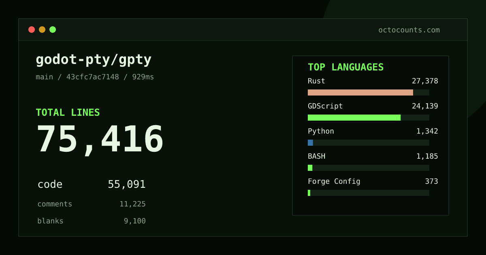Click the yellow window dot
This screenshot has width=486, height=255.
click(42, 30)
